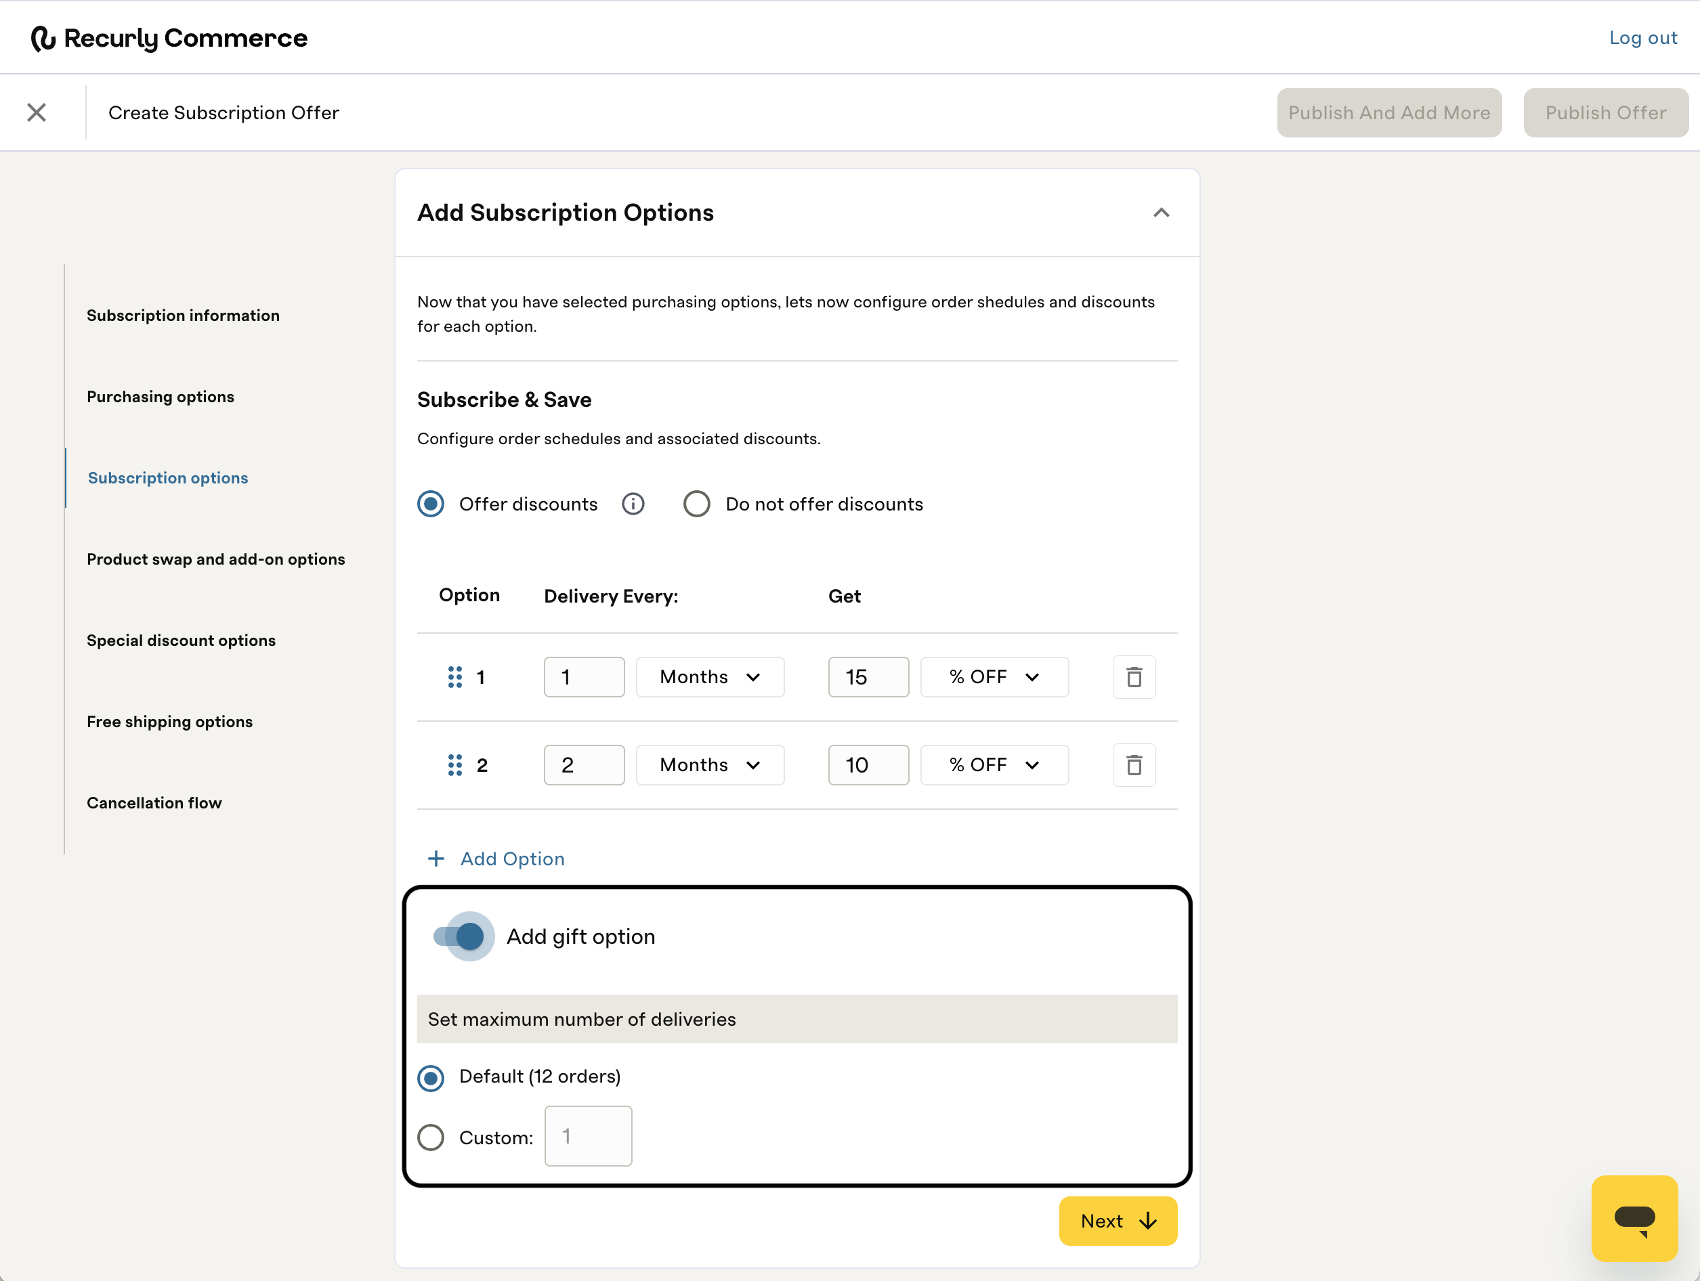Select Do not offer discounts radio
Viewport: 1700px width, 1281px height.
tap(696, 504)
